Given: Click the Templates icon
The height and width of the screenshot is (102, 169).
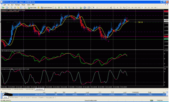Looking at the screenshot, I should tap(89, 8).
